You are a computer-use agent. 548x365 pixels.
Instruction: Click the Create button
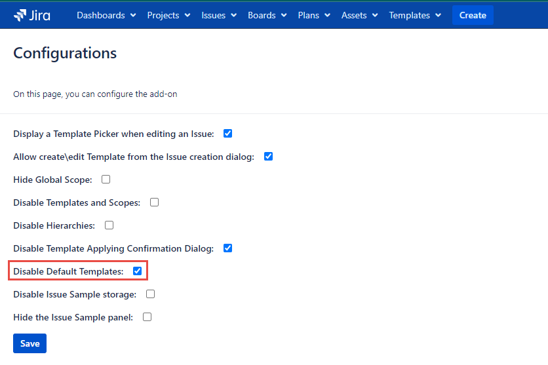[x=473, y=15]
